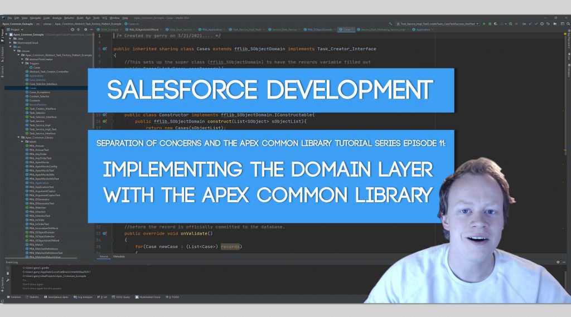Open the Tools menu
571x317 pixels.
click(96, 18)
